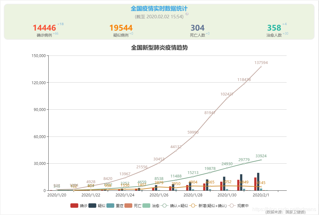Click the y-axis label 90,000
The image size is (319, 215).
tap(40, 110)
